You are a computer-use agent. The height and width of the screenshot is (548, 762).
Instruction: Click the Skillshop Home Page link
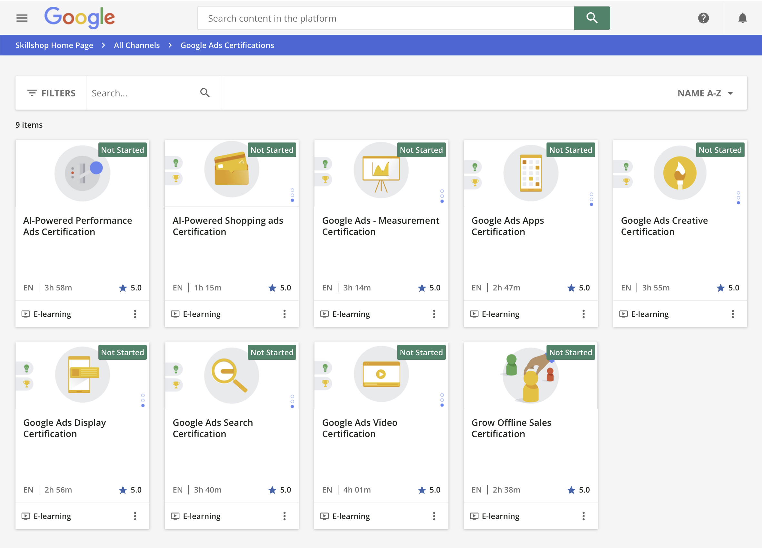point(54,45)
